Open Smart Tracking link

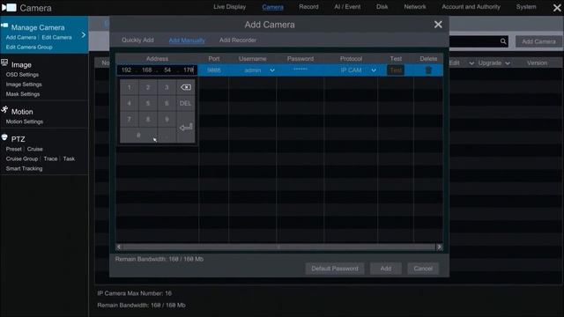click(x=24, y=168)
